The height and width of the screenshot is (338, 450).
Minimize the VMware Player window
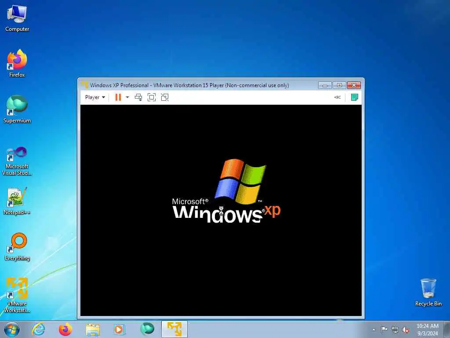325,85
